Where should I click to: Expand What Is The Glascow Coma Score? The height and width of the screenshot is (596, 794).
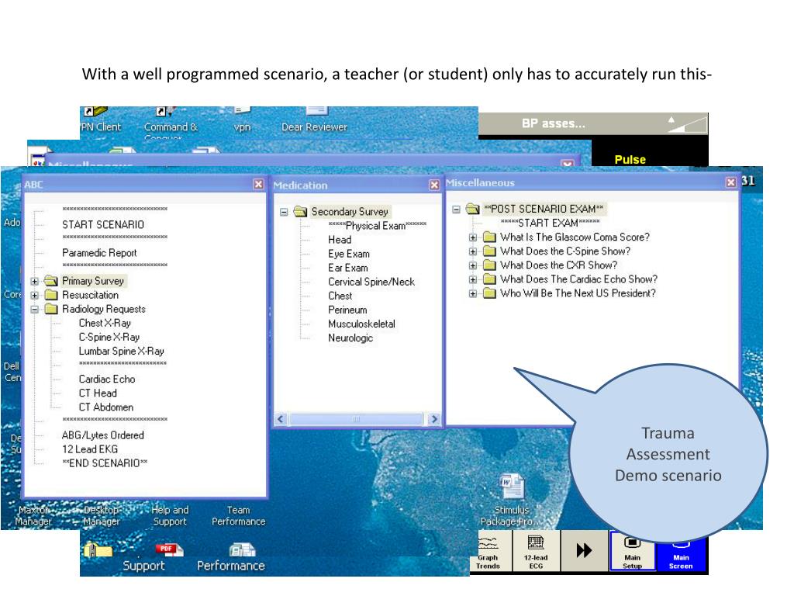point(472,237)
